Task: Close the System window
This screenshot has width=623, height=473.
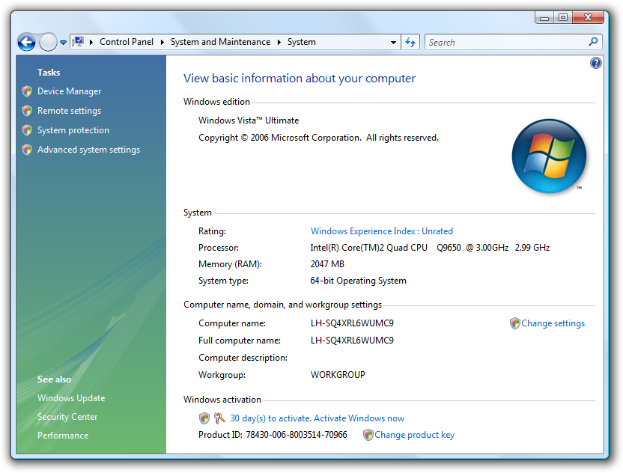Action: click(589, 17)
